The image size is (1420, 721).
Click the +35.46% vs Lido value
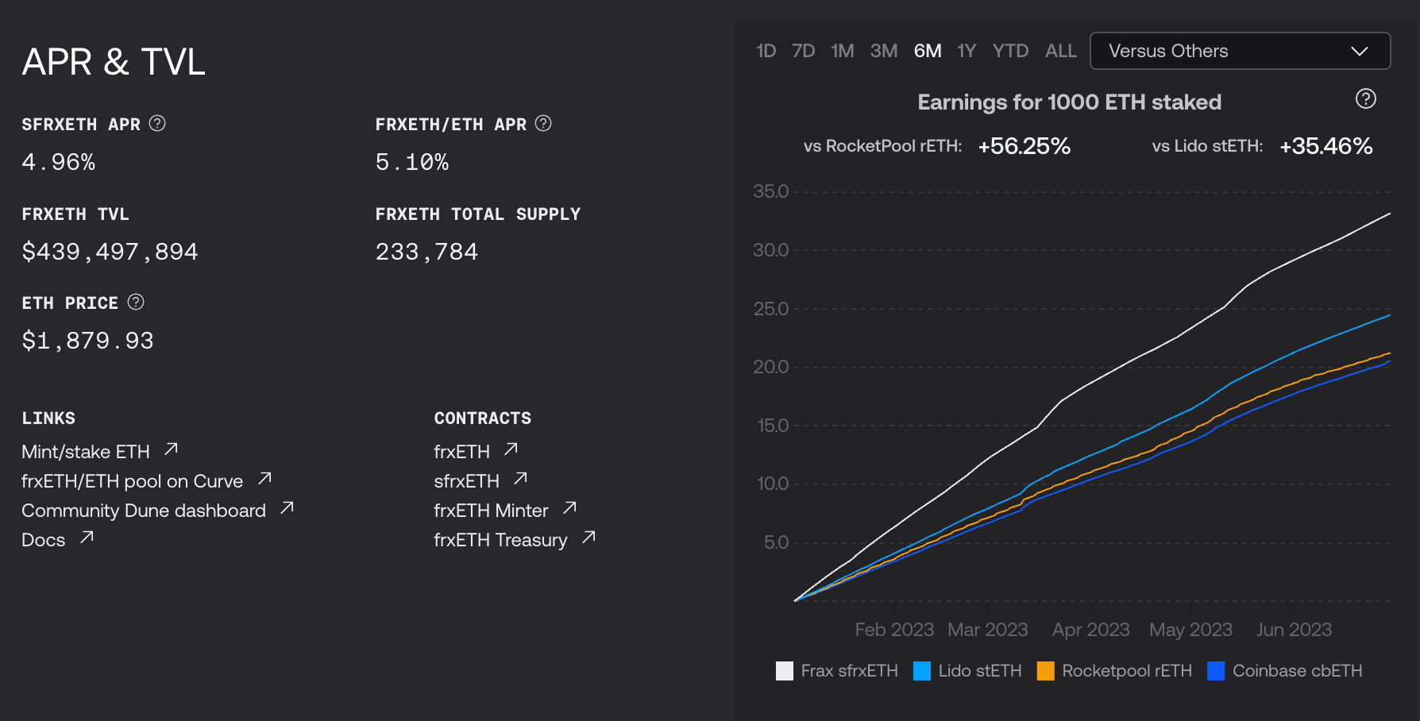[x=1325, y=146]
